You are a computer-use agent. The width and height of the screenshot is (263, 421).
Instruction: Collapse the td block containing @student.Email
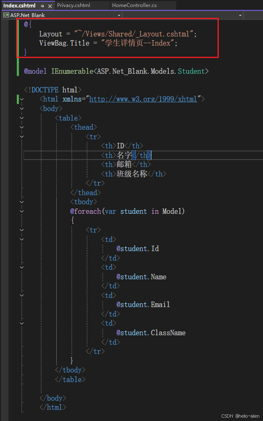point(22,295)
